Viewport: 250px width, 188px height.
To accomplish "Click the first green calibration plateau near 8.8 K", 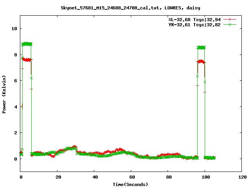I will coord(27,44).
